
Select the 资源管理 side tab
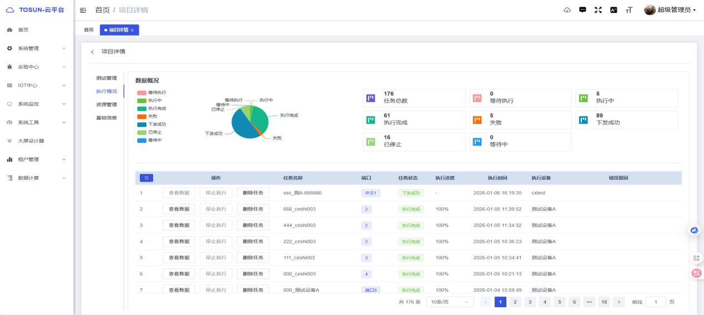106,104
